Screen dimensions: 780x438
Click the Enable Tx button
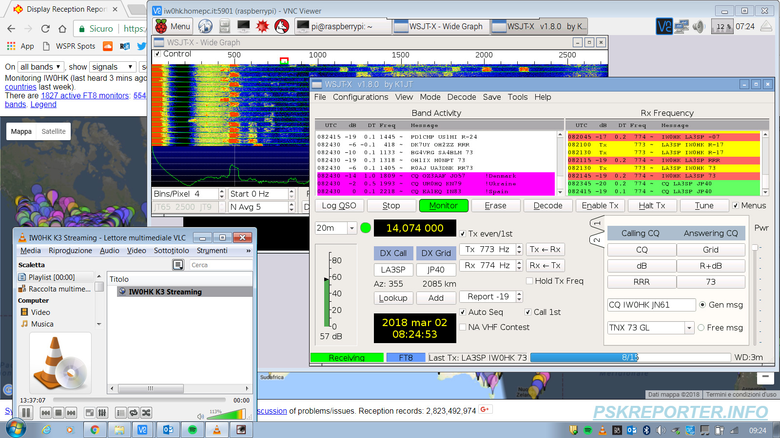[600, 205]
